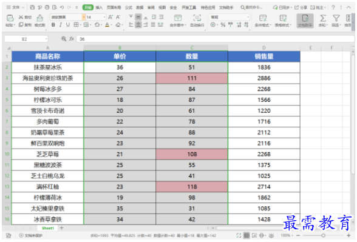Open the Insert ribbon tab
357x242 pixels.
(99, 7)
